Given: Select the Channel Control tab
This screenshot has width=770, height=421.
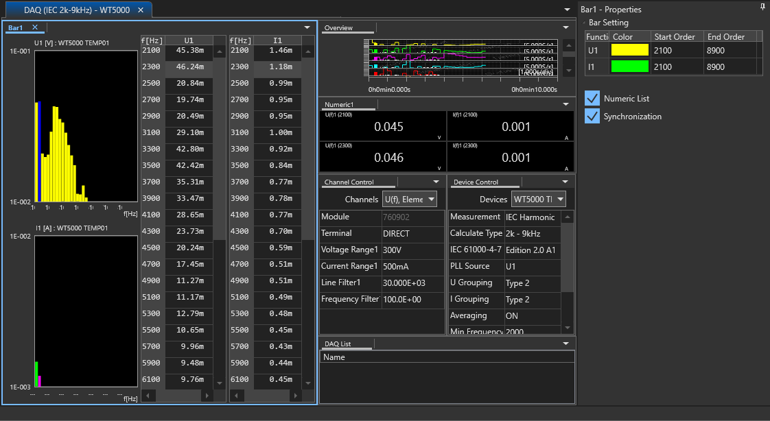Looking at the screenshot, I should (349, 182).
